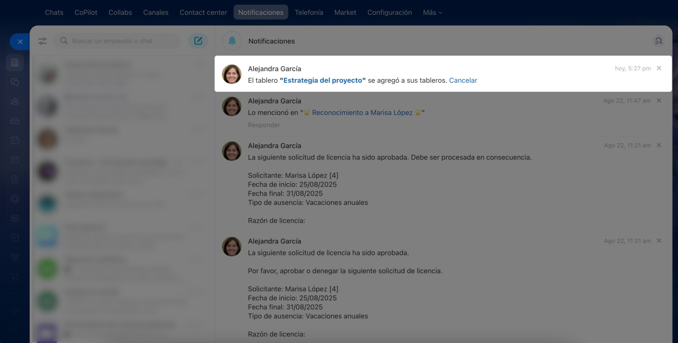
Task: Go to Contact center tab
Action: coord(203,12)
